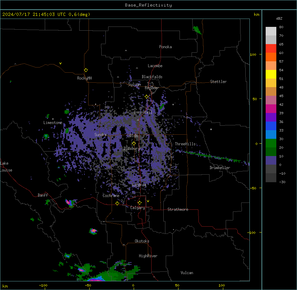This screenshot has height=290, width=297.
Task: Click the RedDeer city label
Action: 152,88
